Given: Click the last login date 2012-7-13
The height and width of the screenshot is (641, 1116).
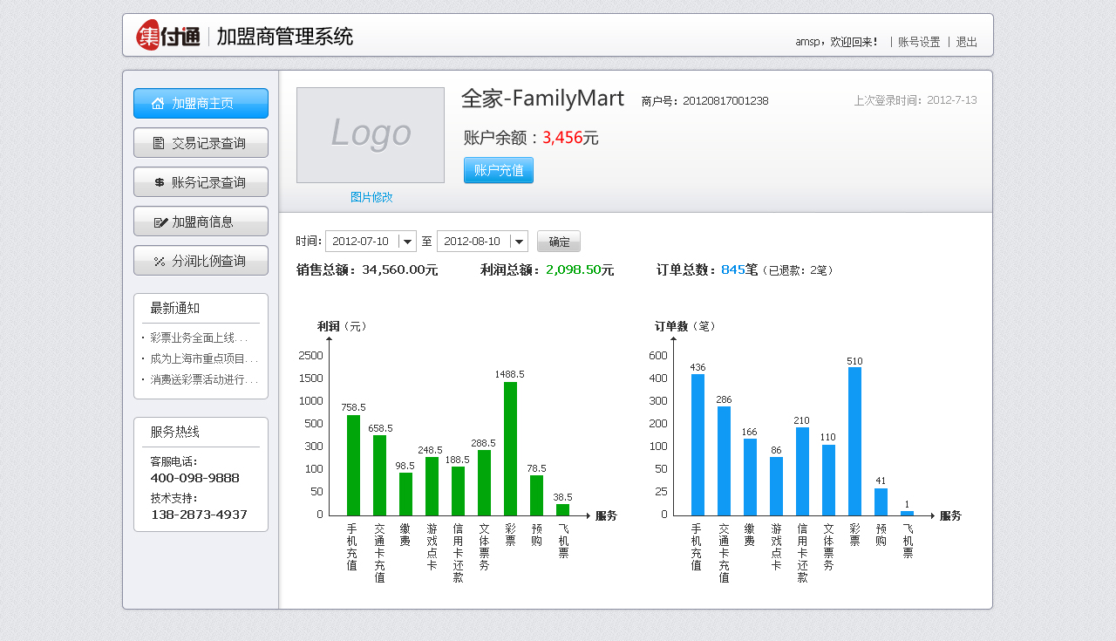Looking at the screenshot, I should (x=952, y=100).
